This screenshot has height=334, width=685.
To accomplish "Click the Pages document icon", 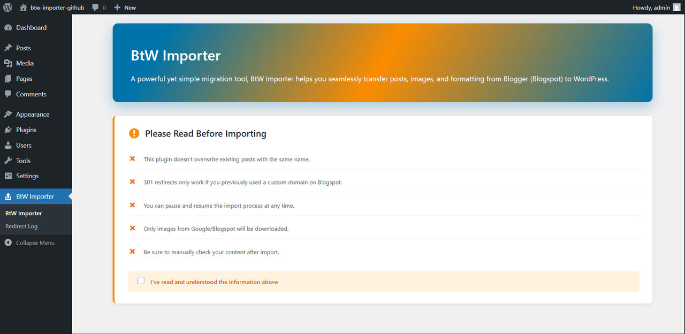I will pyautogui.click(x=8, y=78).
